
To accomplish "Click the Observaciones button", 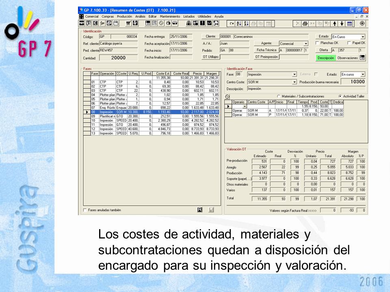I will 347,58.
